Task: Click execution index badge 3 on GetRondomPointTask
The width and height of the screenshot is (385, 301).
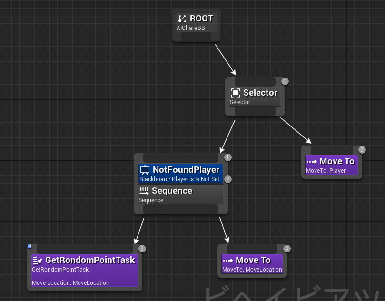Action: tap(142, 249)
